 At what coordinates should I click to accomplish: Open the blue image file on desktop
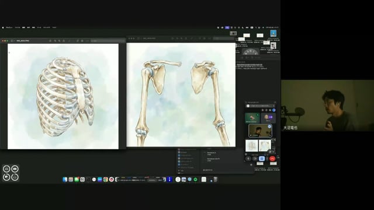[x=273, y=33]
